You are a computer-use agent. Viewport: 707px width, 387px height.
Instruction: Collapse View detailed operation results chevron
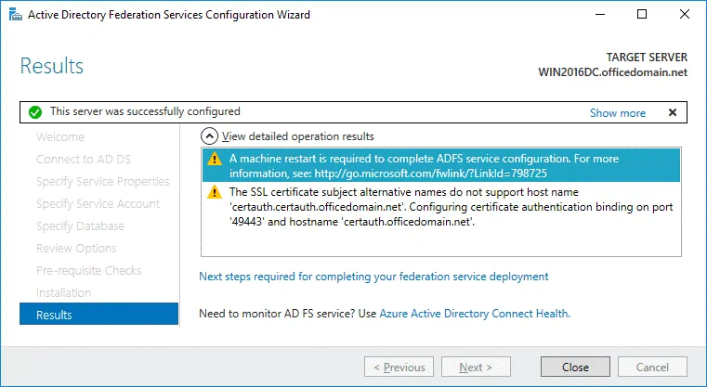click(x=210, y=135)
